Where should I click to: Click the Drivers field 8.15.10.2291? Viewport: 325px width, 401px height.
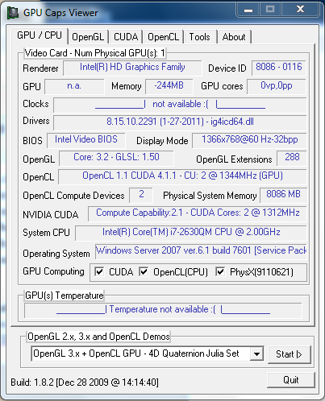pos(180,122)
